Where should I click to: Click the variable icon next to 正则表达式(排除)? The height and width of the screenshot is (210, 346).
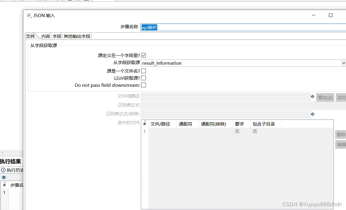313,114
